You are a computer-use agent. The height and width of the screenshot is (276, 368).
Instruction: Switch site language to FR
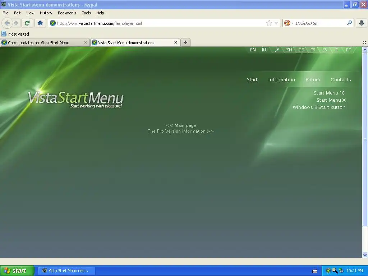point(313,50)
